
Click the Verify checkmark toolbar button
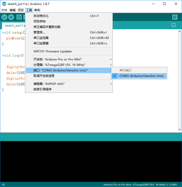(4, 17)
